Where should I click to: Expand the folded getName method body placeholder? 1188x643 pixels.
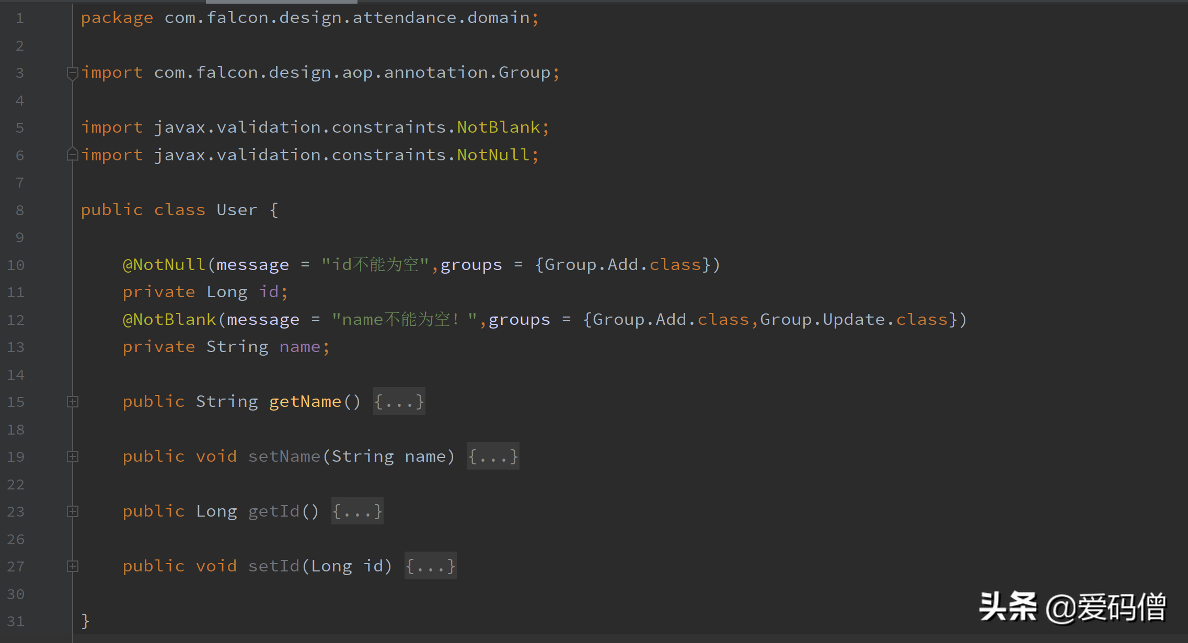(x=399, y=401)
